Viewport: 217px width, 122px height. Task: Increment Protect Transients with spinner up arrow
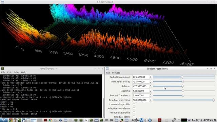click(x=151, y=95)
